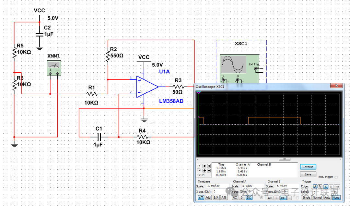Select trigger source A
Viewport: 350px width, 206px height.
(326, 186)
